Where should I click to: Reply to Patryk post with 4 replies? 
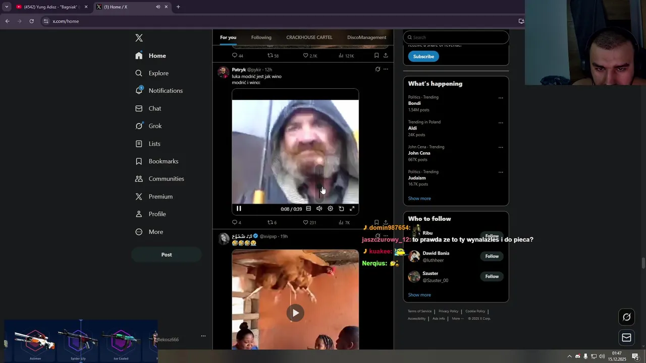pyautogui.click(x=236, y=222)
